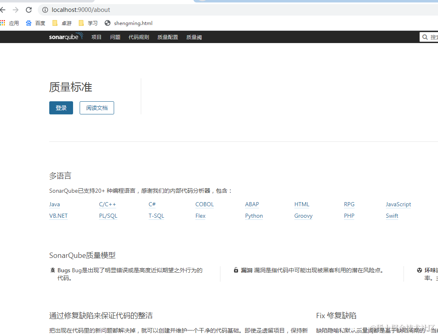
Task: Open the 卓游 bookmark folder
Action: pos(62,23)
